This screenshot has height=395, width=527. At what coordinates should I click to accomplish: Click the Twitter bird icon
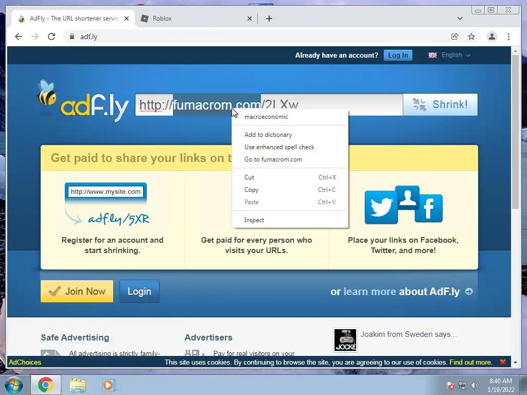(x=381, y=207)
